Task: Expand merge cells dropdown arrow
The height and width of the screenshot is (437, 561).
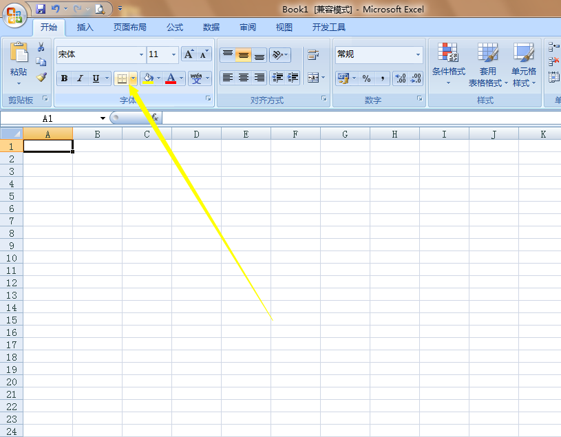Action: coord(323,78)
